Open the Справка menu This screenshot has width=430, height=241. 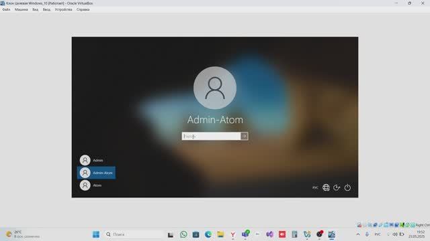(83, 9)
